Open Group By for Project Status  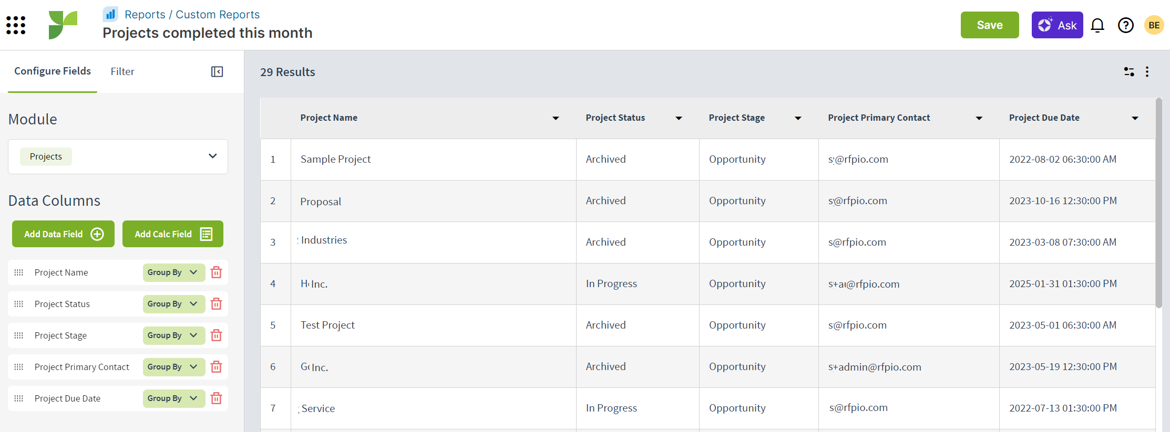click(x=173, y=304)
